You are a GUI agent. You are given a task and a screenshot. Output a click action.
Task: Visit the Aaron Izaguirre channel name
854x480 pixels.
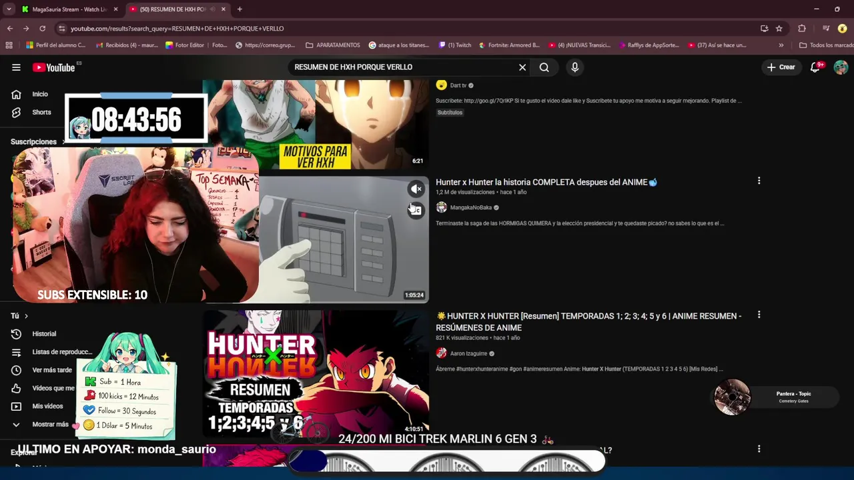point(468,353)
